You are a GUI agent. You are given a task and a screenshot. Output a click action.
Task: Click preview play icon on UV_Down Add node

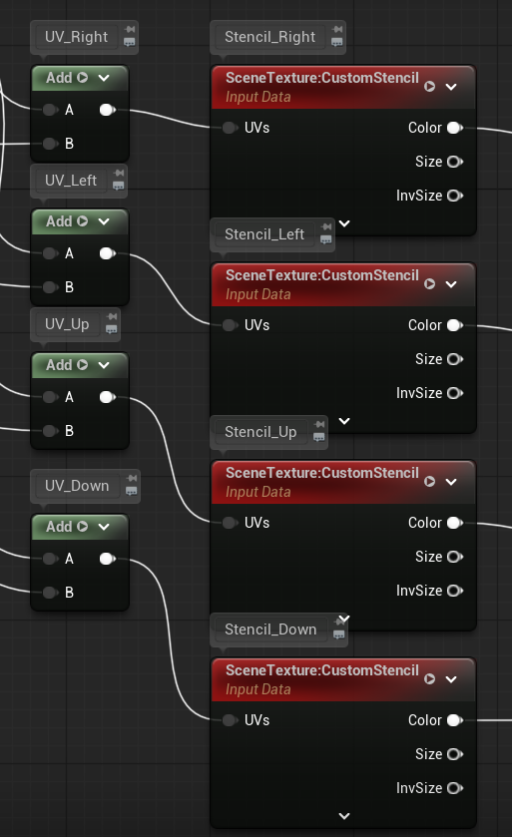click(82, 527)
